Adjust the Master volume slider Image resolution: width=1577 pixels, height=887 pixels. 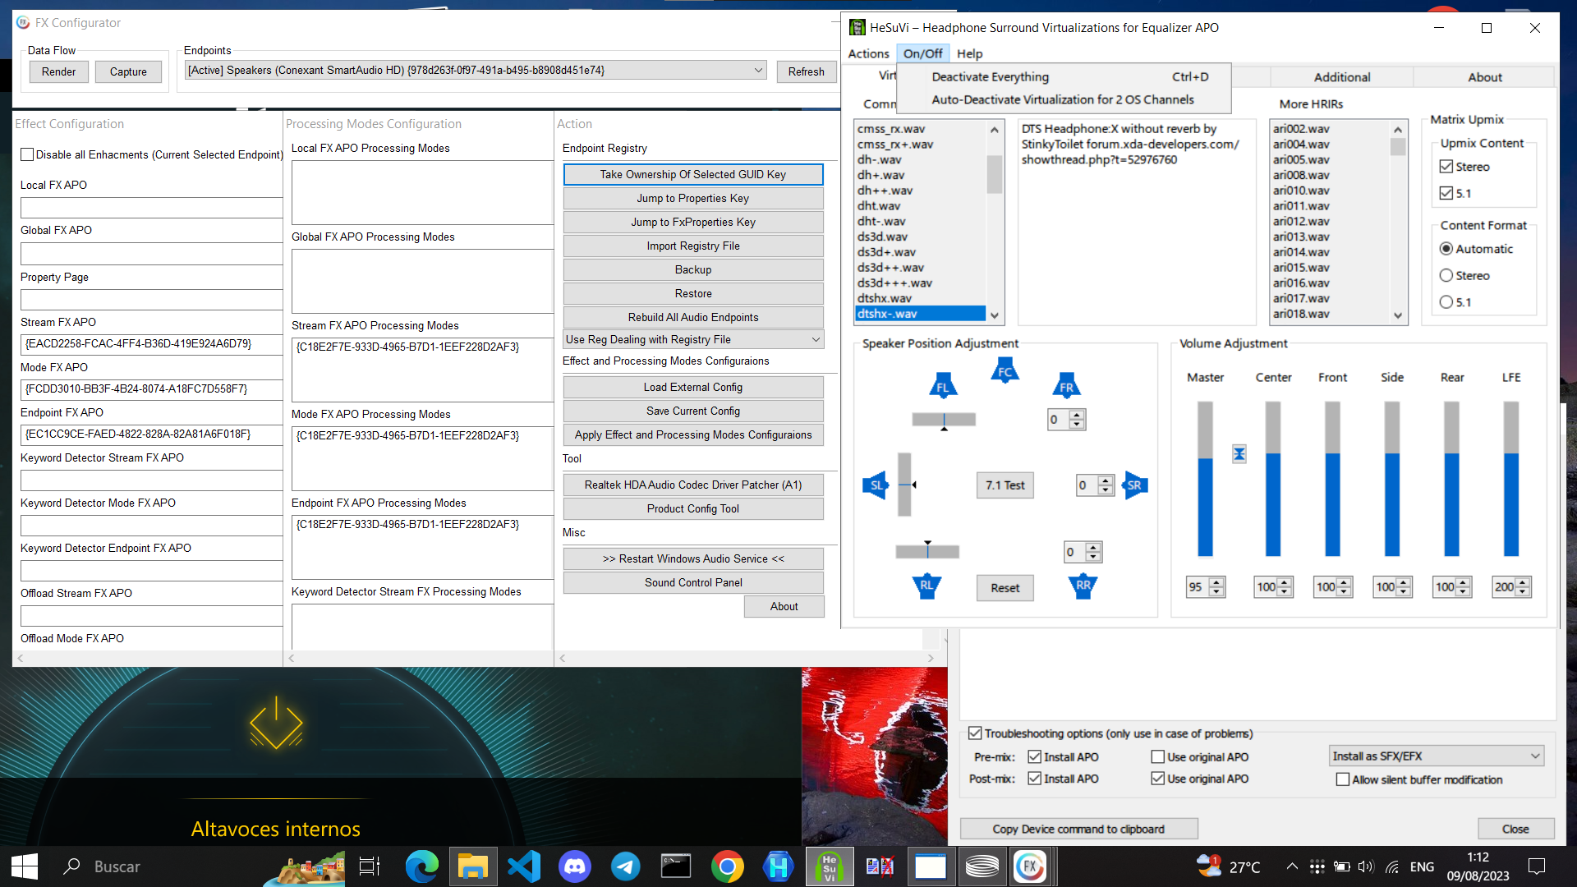pos(1205,478)
